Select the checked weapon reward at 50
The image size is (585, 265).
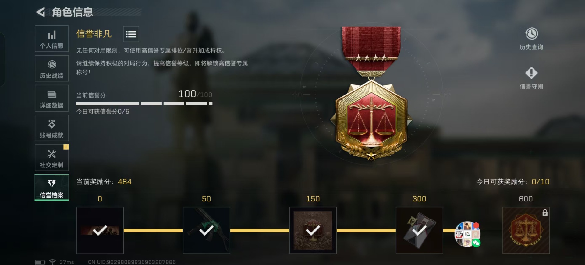[207, 230]
